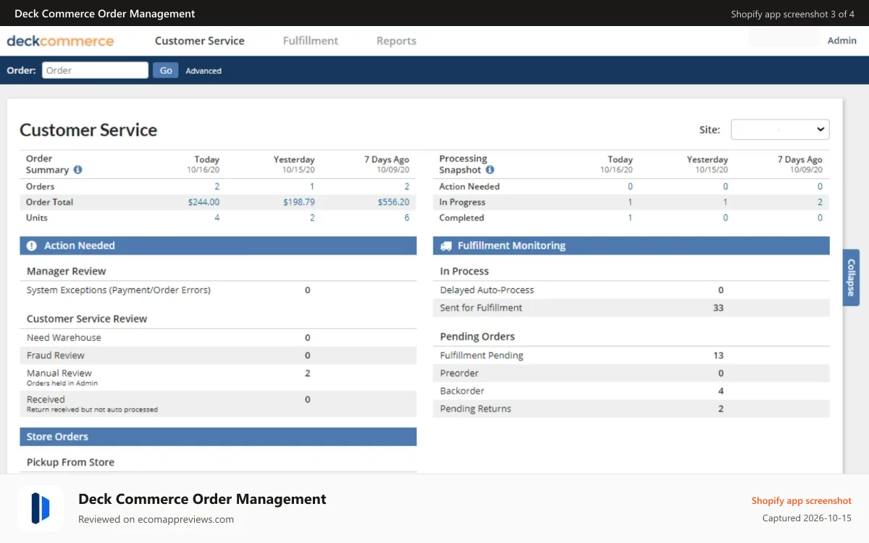Screen dimensions: 869x543
Task: Click today's Action Needed count 0
Action: (x=630, y=187)
